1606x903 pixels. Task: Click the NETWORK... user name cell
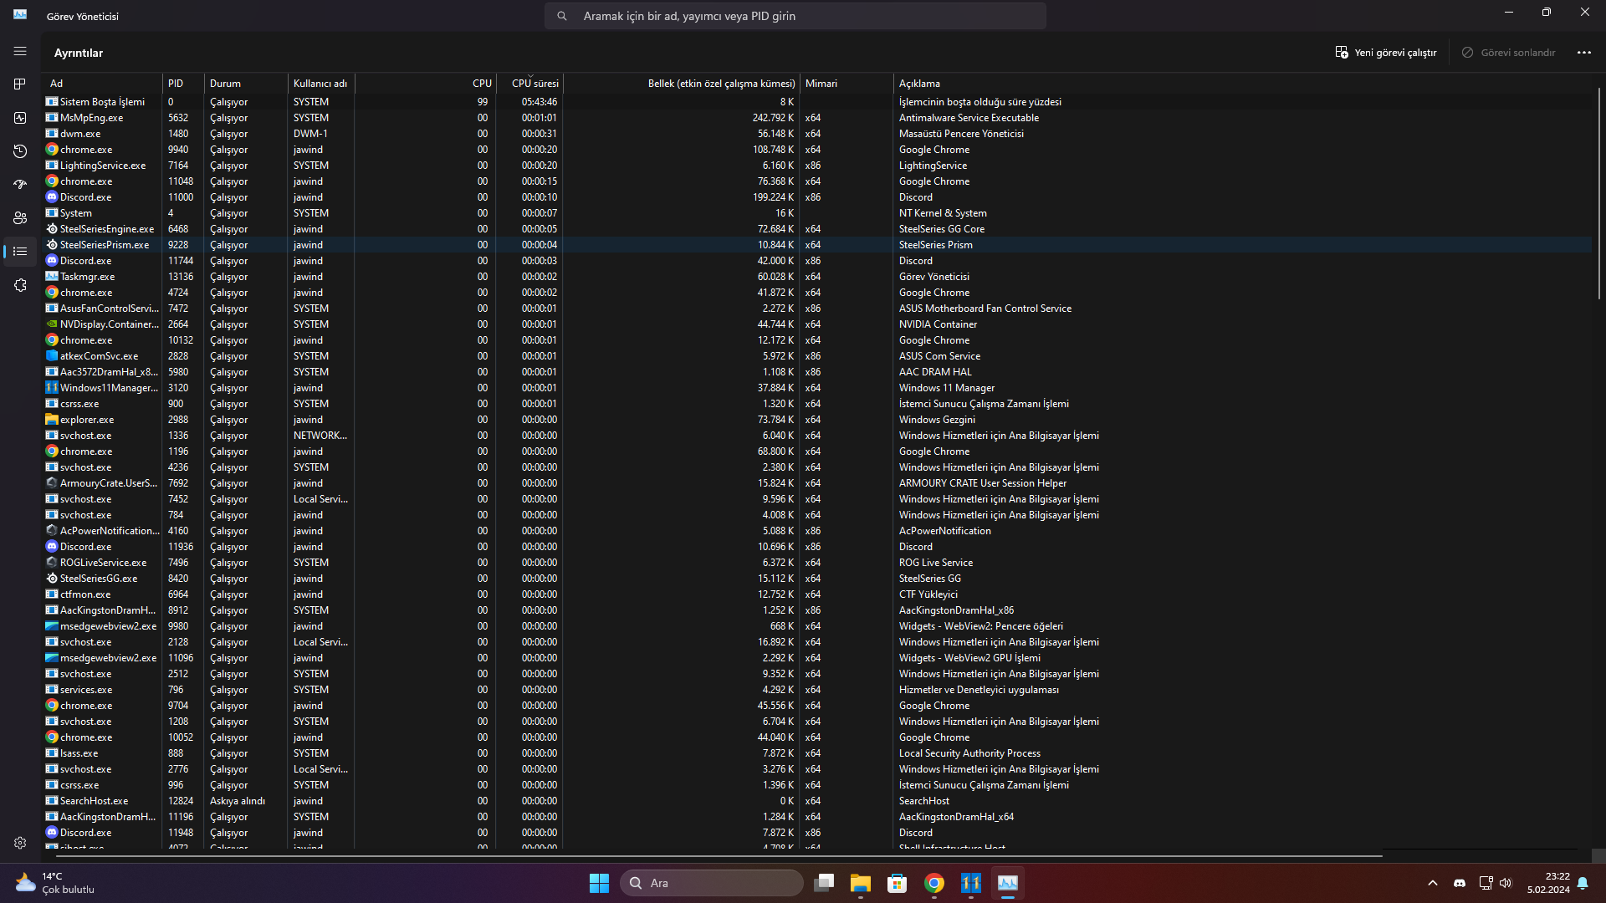[320, 436]
